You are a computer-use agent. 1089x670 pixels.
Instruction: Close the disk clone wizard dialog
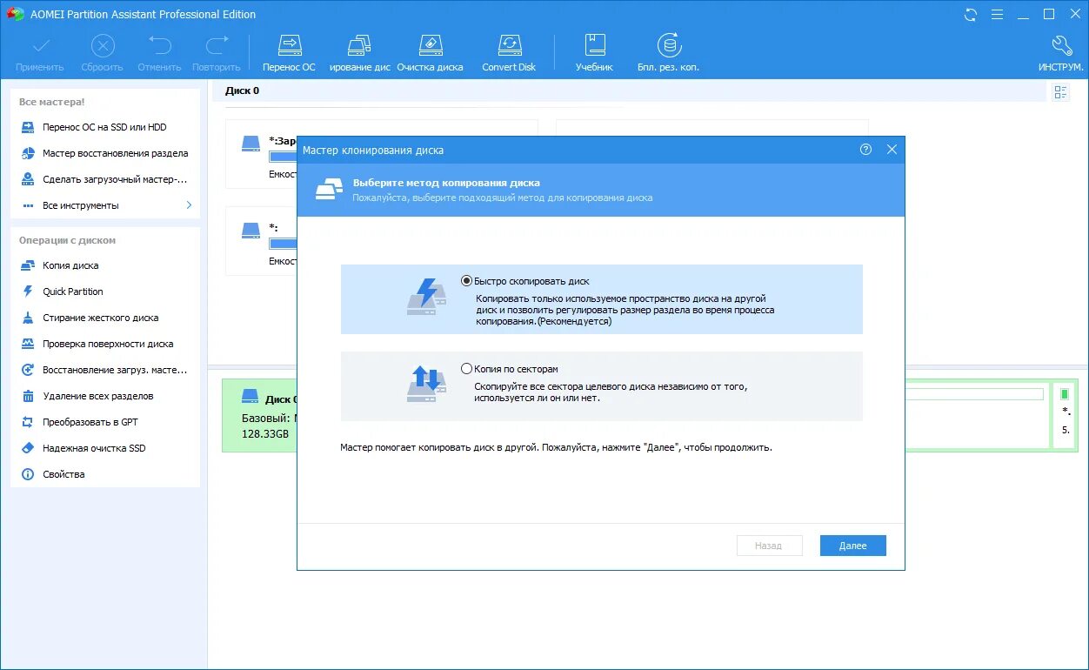tap(892, 150)
